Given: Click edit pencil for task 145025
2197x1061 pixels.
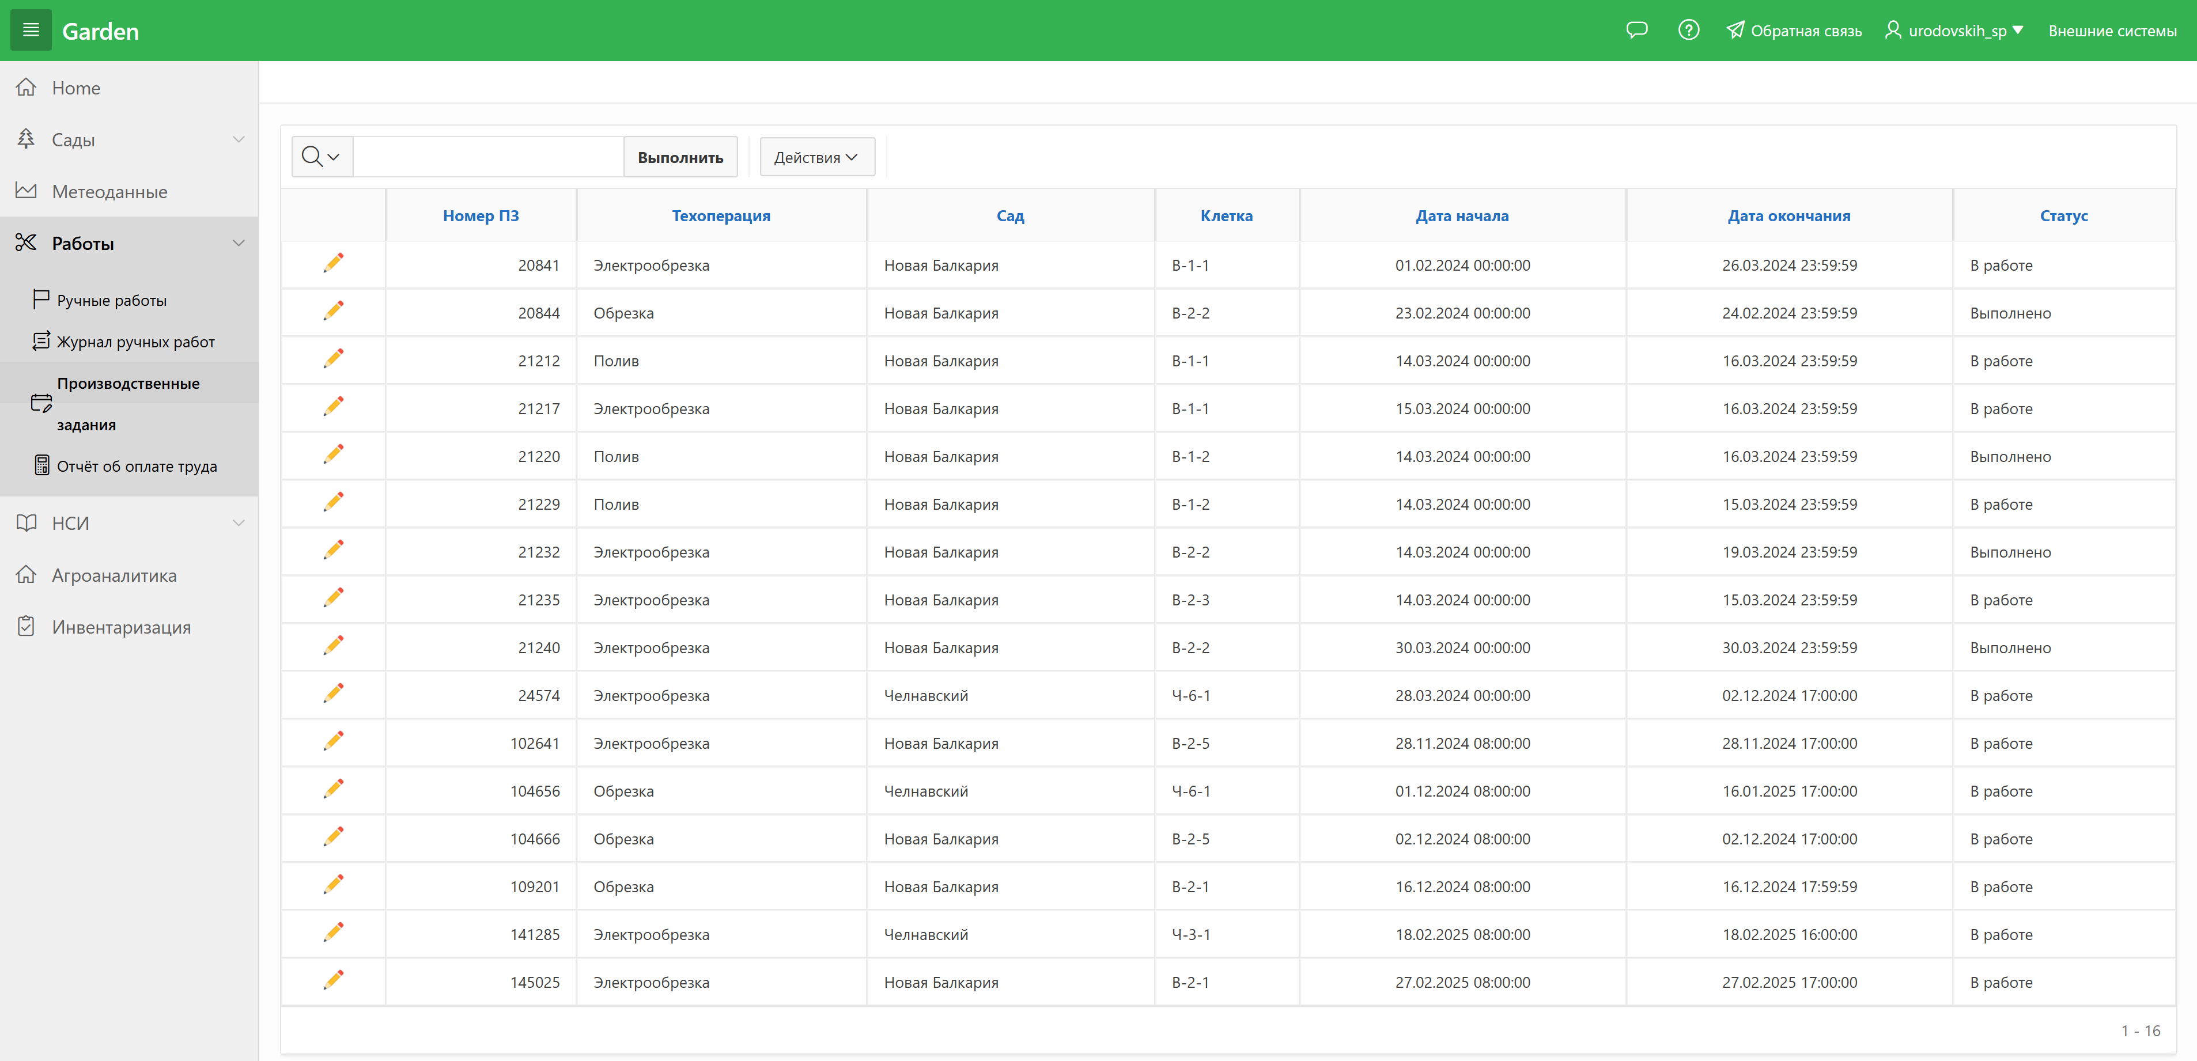Looking at the screenshot, I should 334,980.
